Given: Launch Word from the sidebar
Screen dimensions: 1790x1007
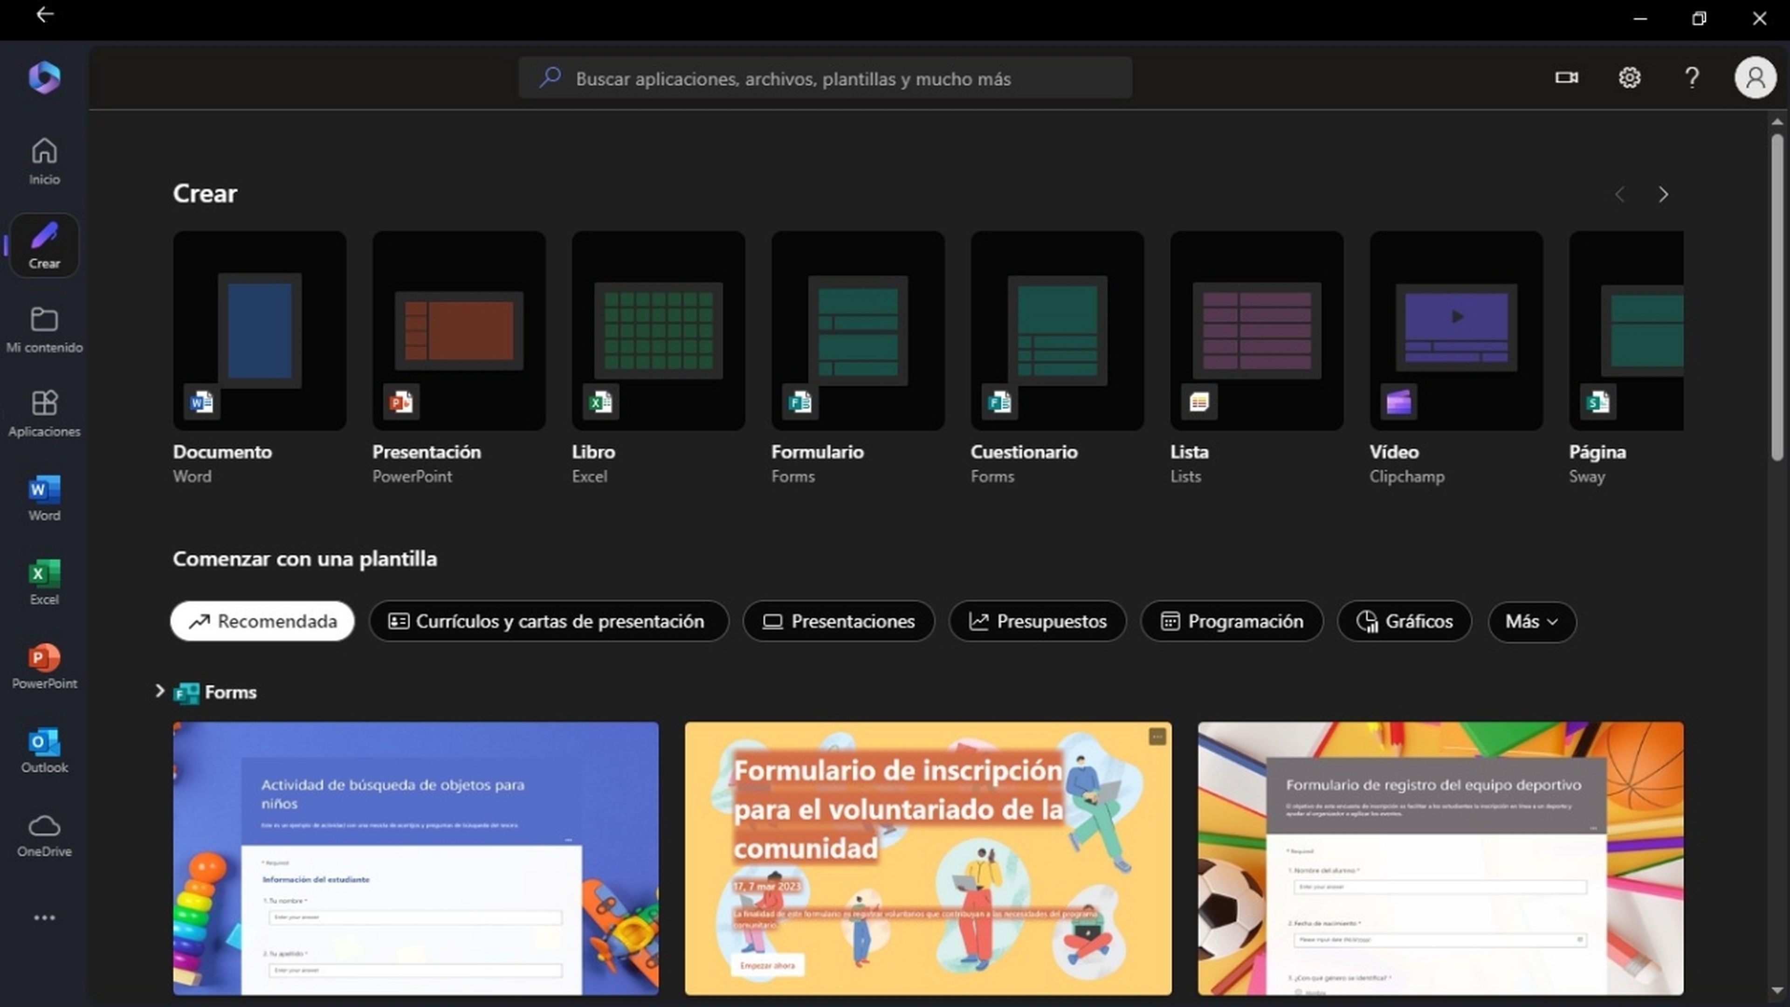Looking at the screenshot, I should [x=44, y=497].
